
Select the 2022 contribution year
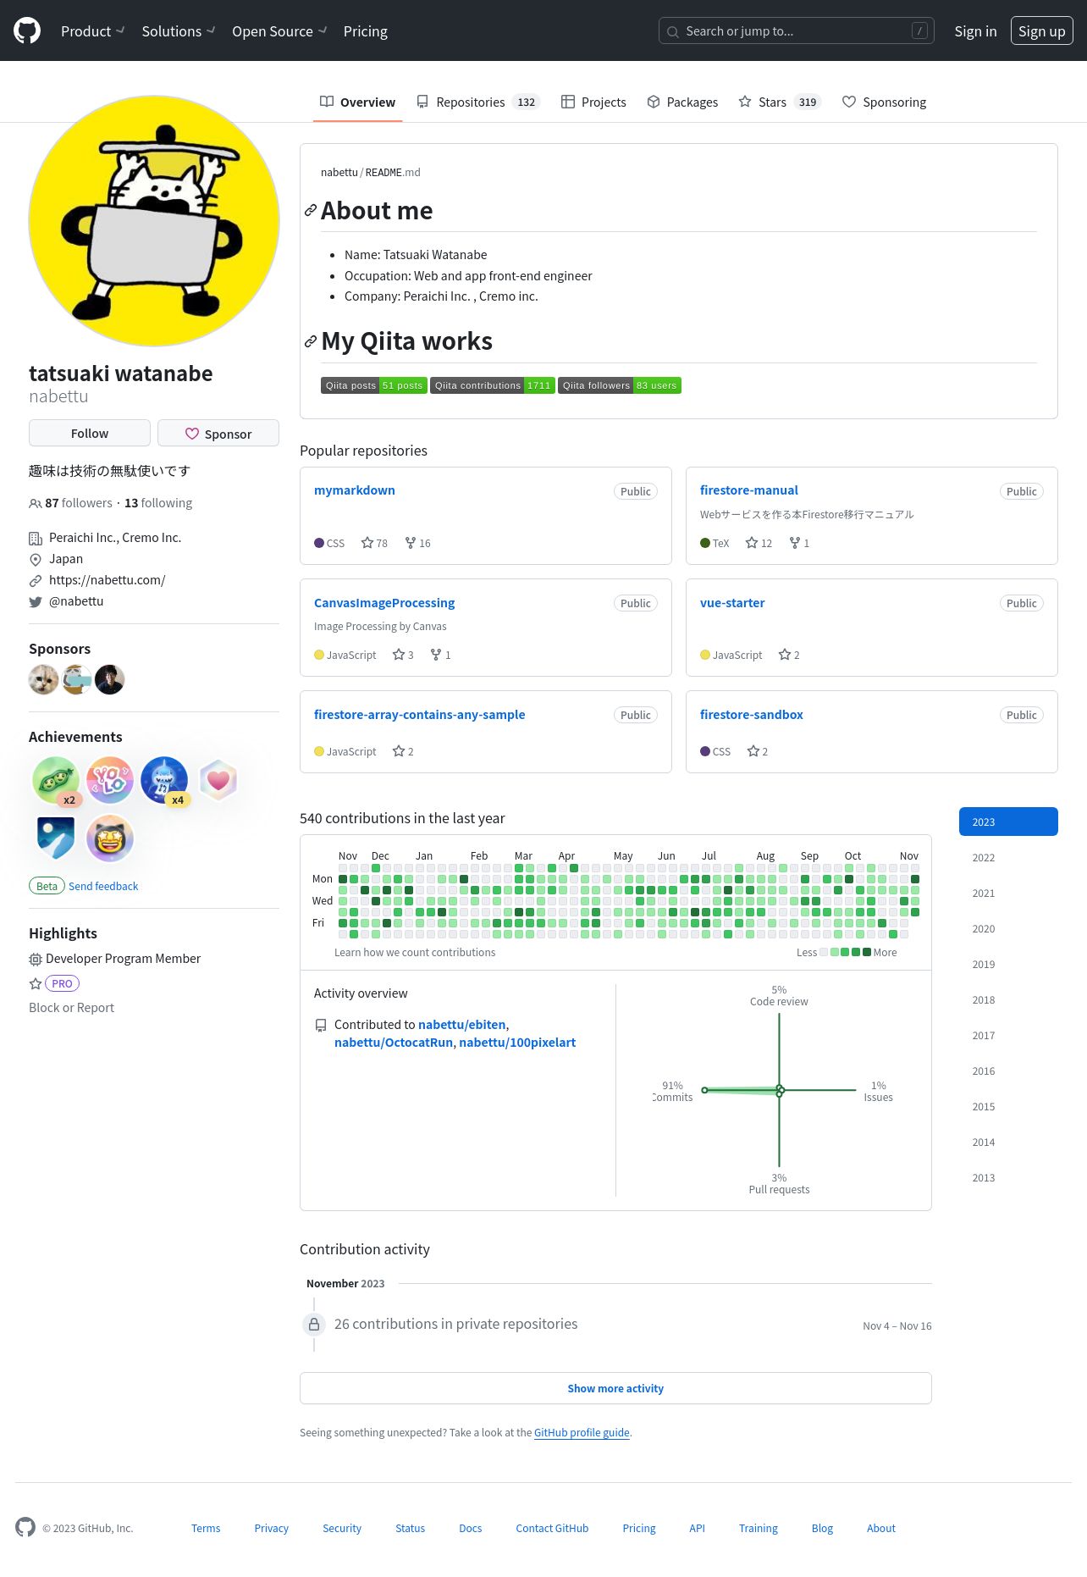(1008, 857)
